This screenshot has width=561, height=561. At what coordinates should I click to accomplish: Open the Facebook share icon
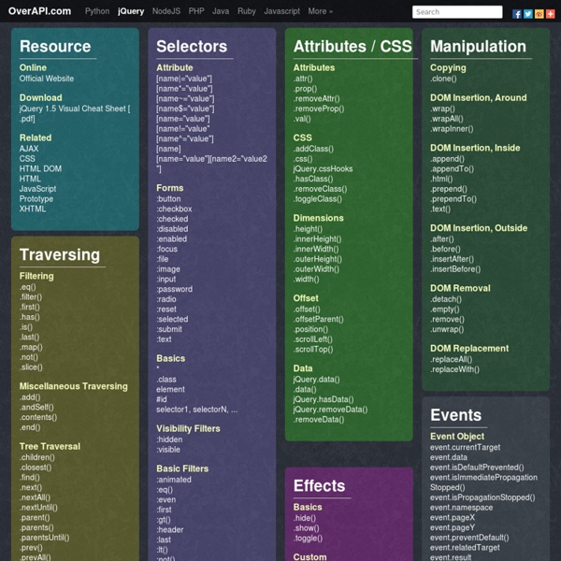coord(517,14)
